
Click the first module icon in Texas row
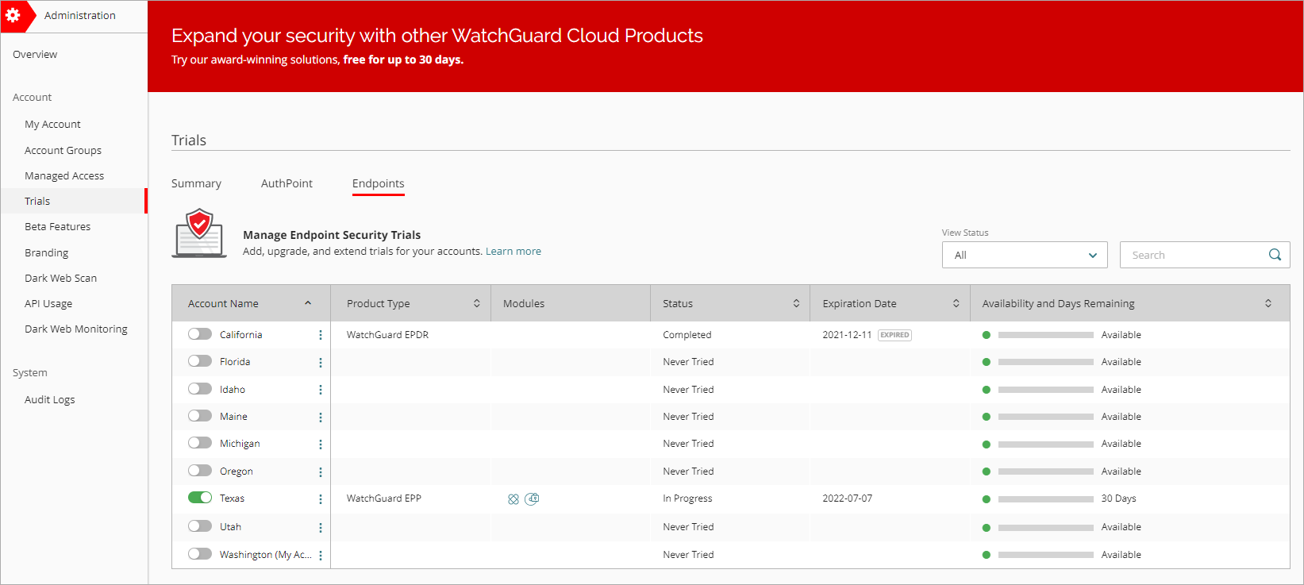514,499
